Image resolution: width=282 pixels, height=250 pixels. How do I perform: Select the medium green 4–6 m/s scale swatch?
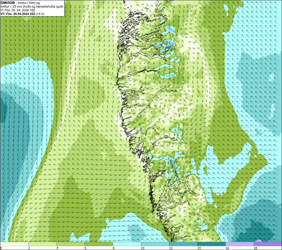point(70,244)
